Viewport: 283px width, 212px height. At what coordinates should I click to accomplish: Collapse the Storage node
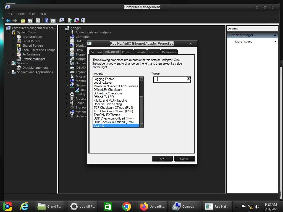click(8, 63)
